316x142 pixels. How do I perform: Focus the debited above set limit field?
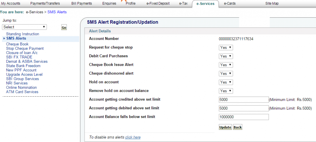243,108
